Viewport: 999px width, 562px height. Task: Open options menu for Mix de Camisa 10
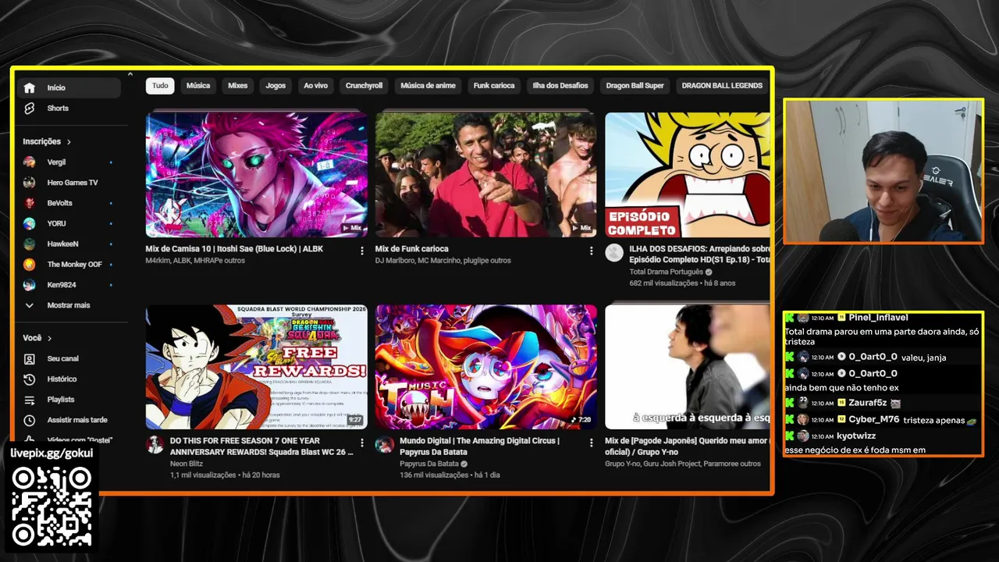(x=361, y=251)
